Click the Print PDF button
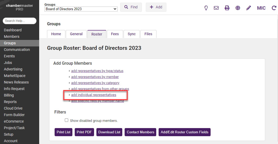 pos(84,132)
